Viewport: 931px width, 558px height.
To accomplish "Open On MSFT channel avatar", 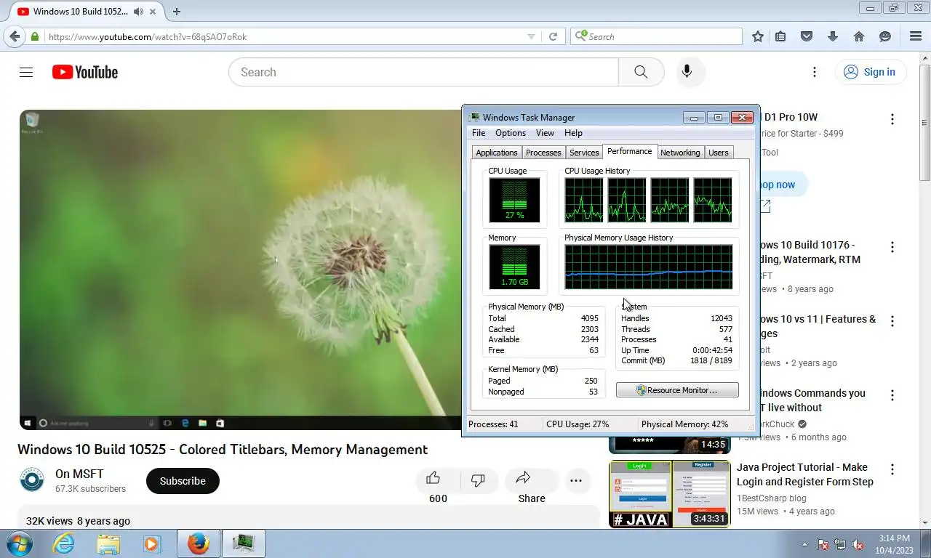I will (x=31, y=480).
